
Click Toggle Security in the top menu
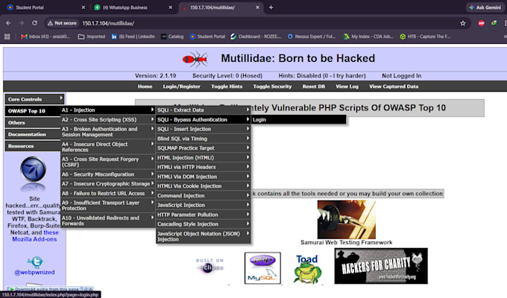click(272, 86)
